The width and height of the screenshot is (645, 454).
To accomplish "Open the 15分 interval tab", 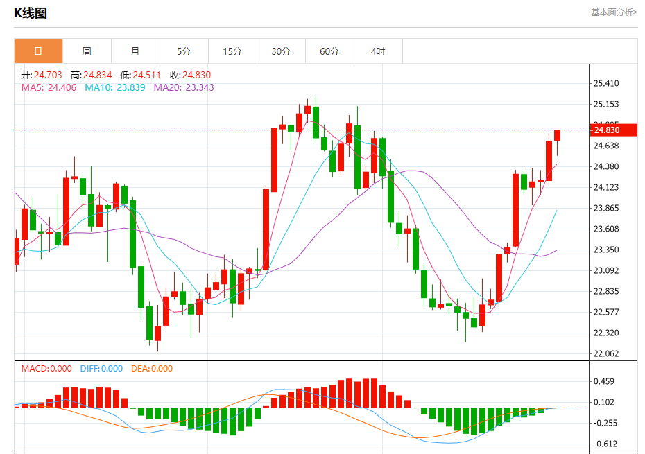I will (232, 51).
